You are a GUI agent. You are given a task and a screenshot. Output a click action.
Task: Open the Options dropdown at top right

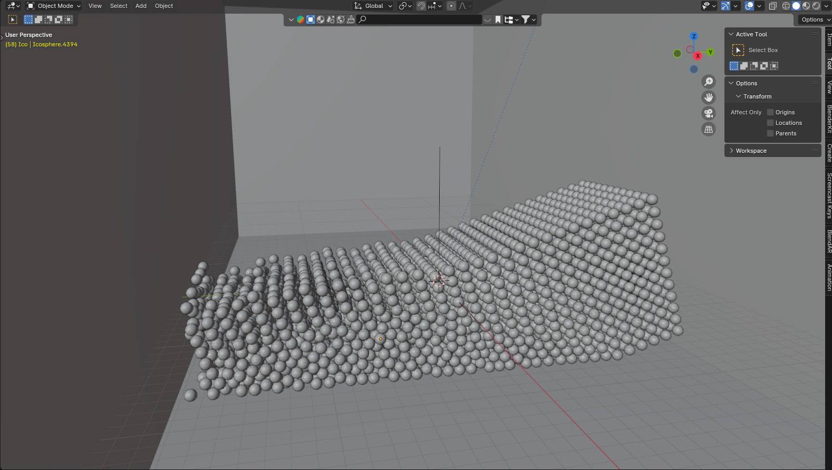tap(815, 19)
